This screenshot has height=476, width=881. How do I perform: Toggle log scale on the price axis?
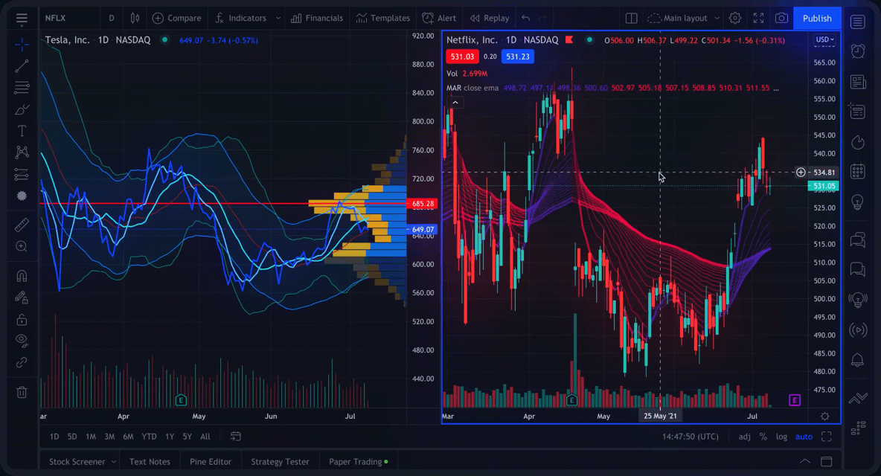tap(781, 436)
